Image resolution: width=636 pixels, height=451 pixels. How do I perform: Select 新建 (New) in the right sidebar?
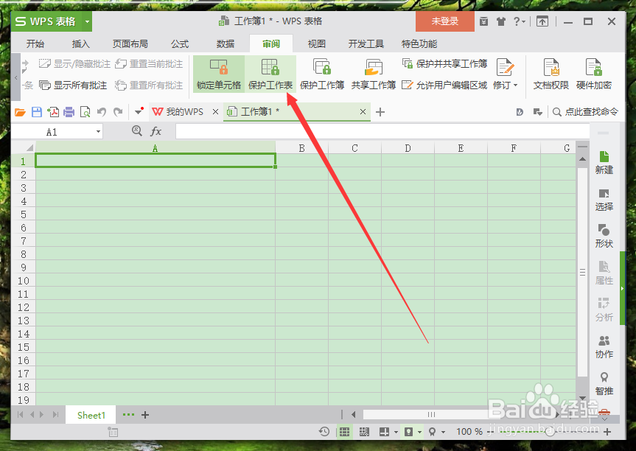pyautogui.click(x=604, y=162)
